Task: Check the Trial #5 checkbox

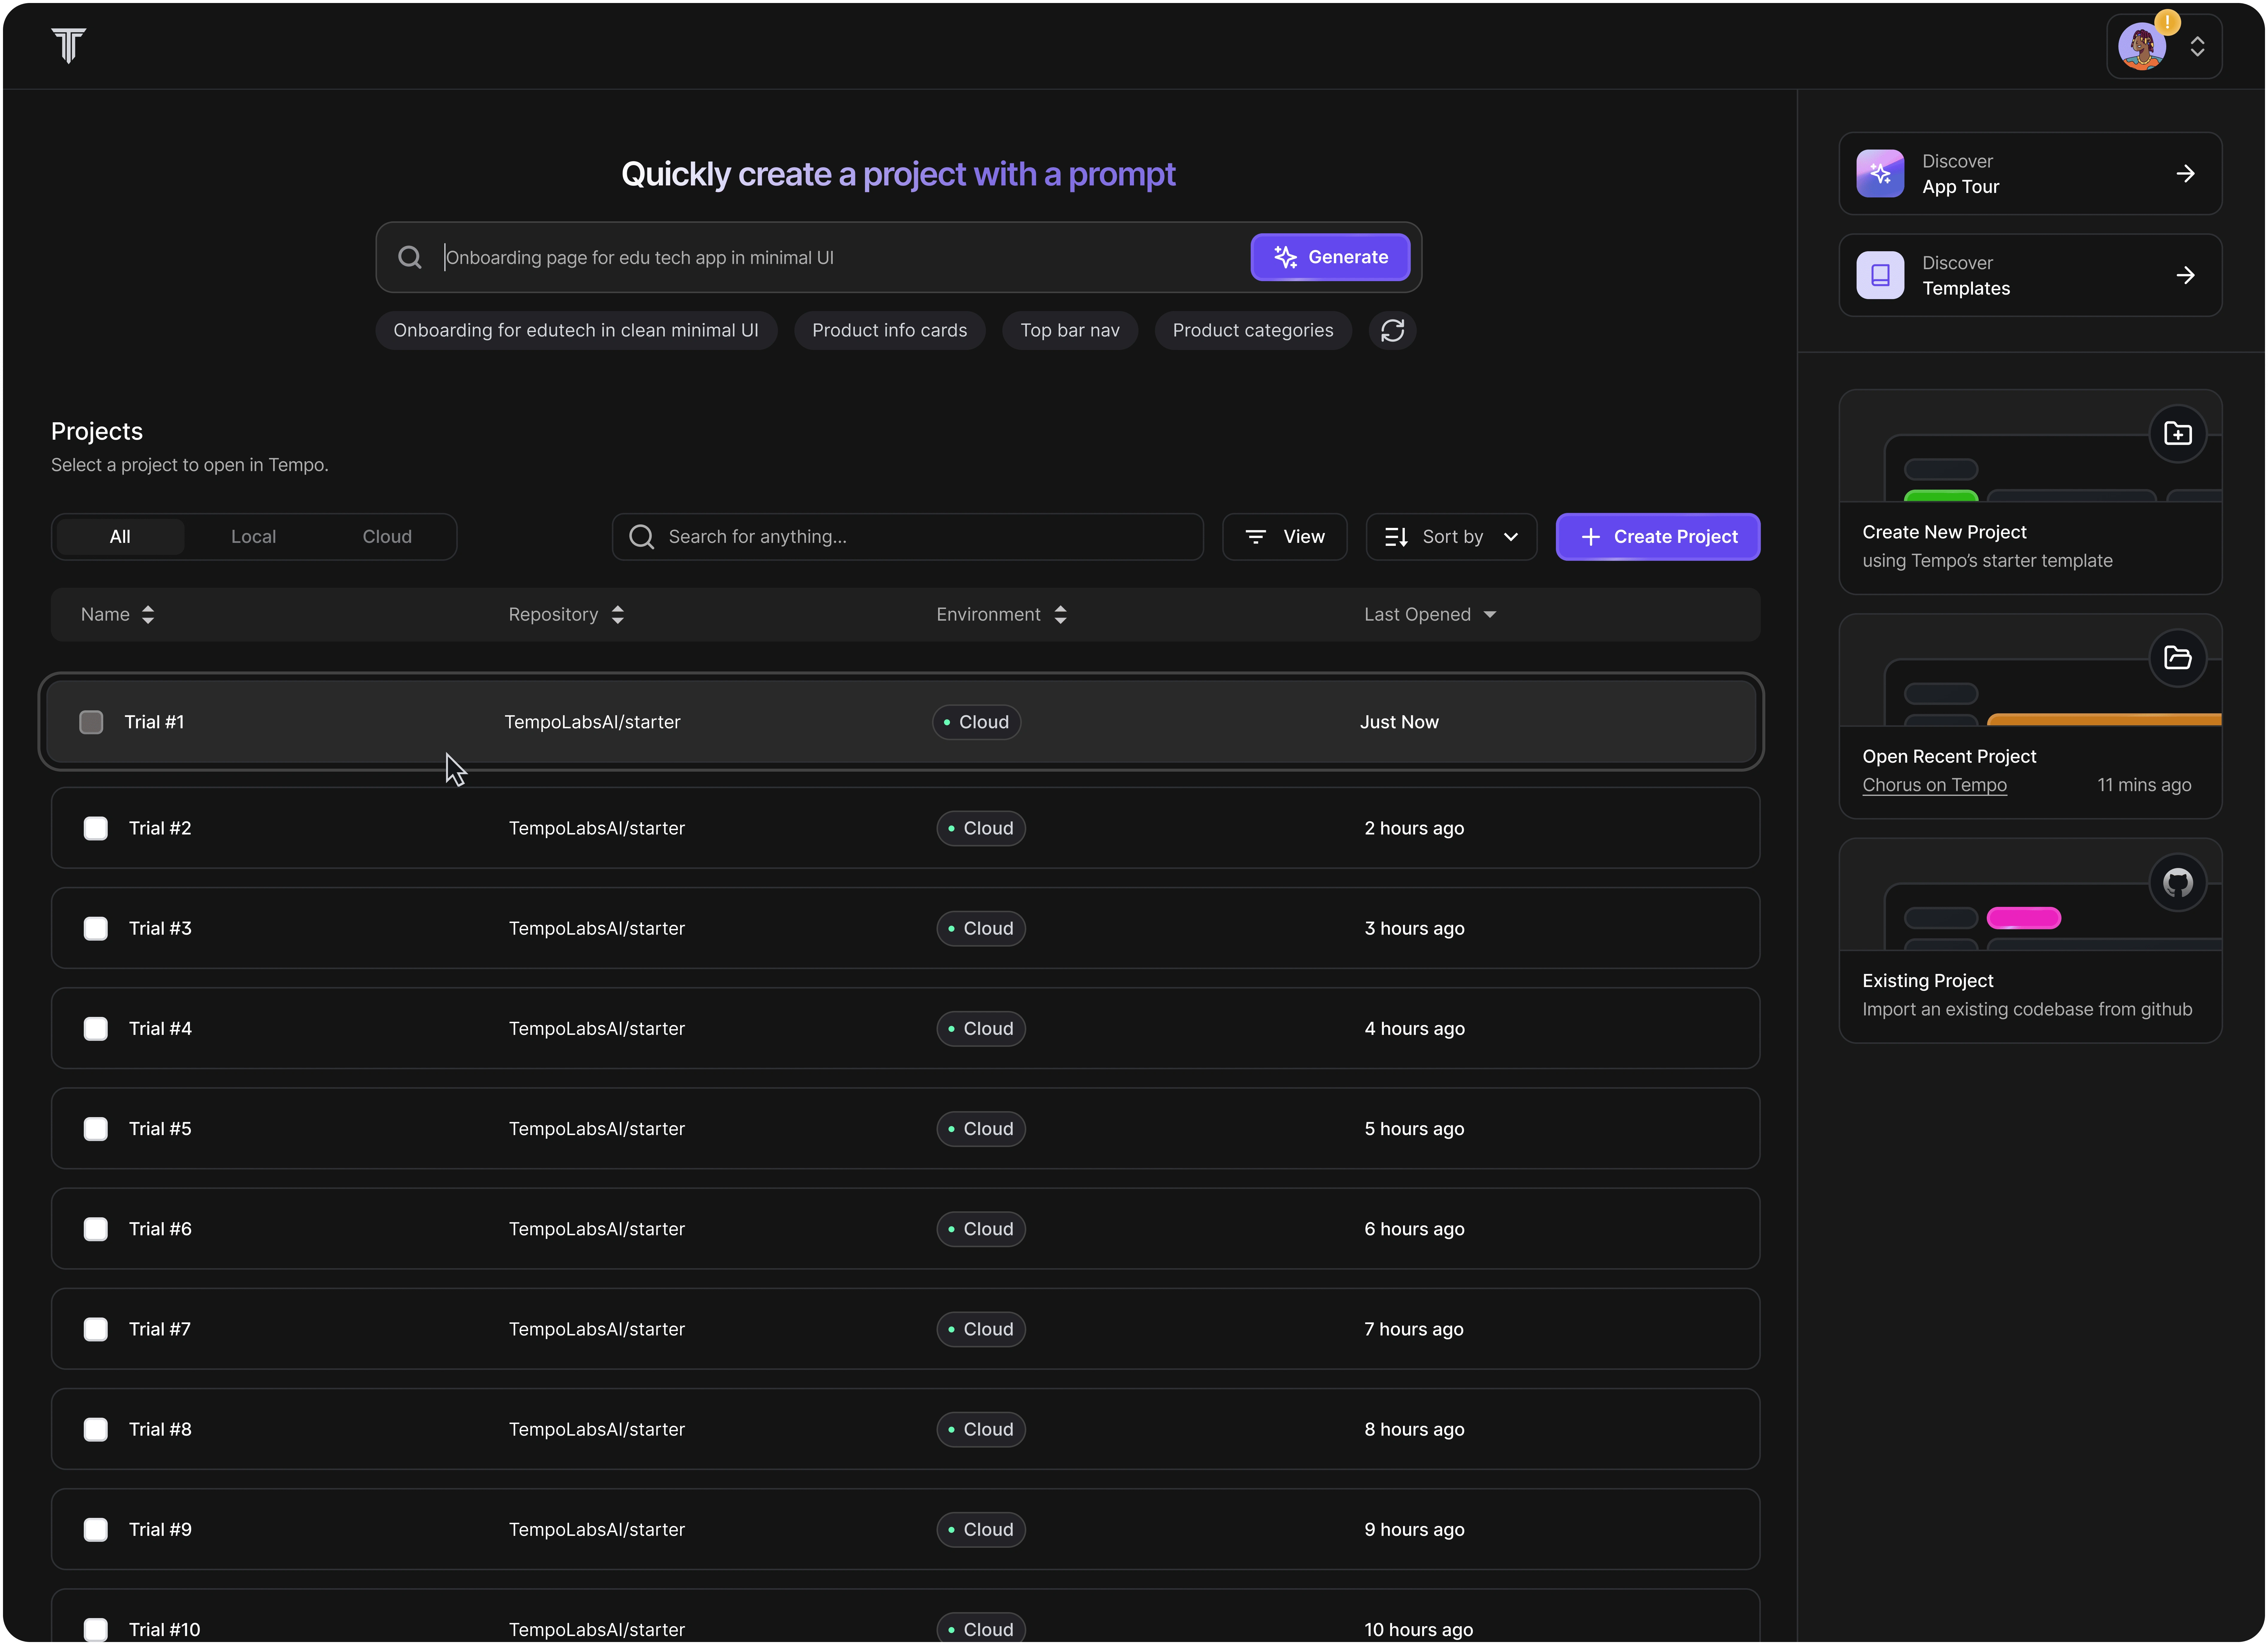Action: click(96, 1129)
